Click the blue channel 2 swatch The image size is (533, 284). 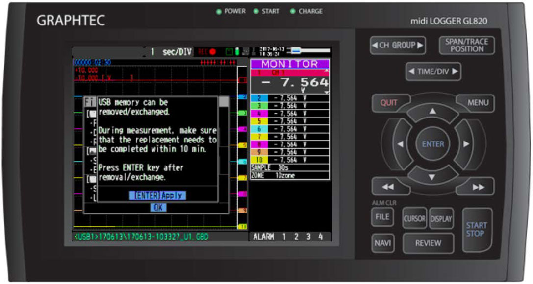(259, 98)
